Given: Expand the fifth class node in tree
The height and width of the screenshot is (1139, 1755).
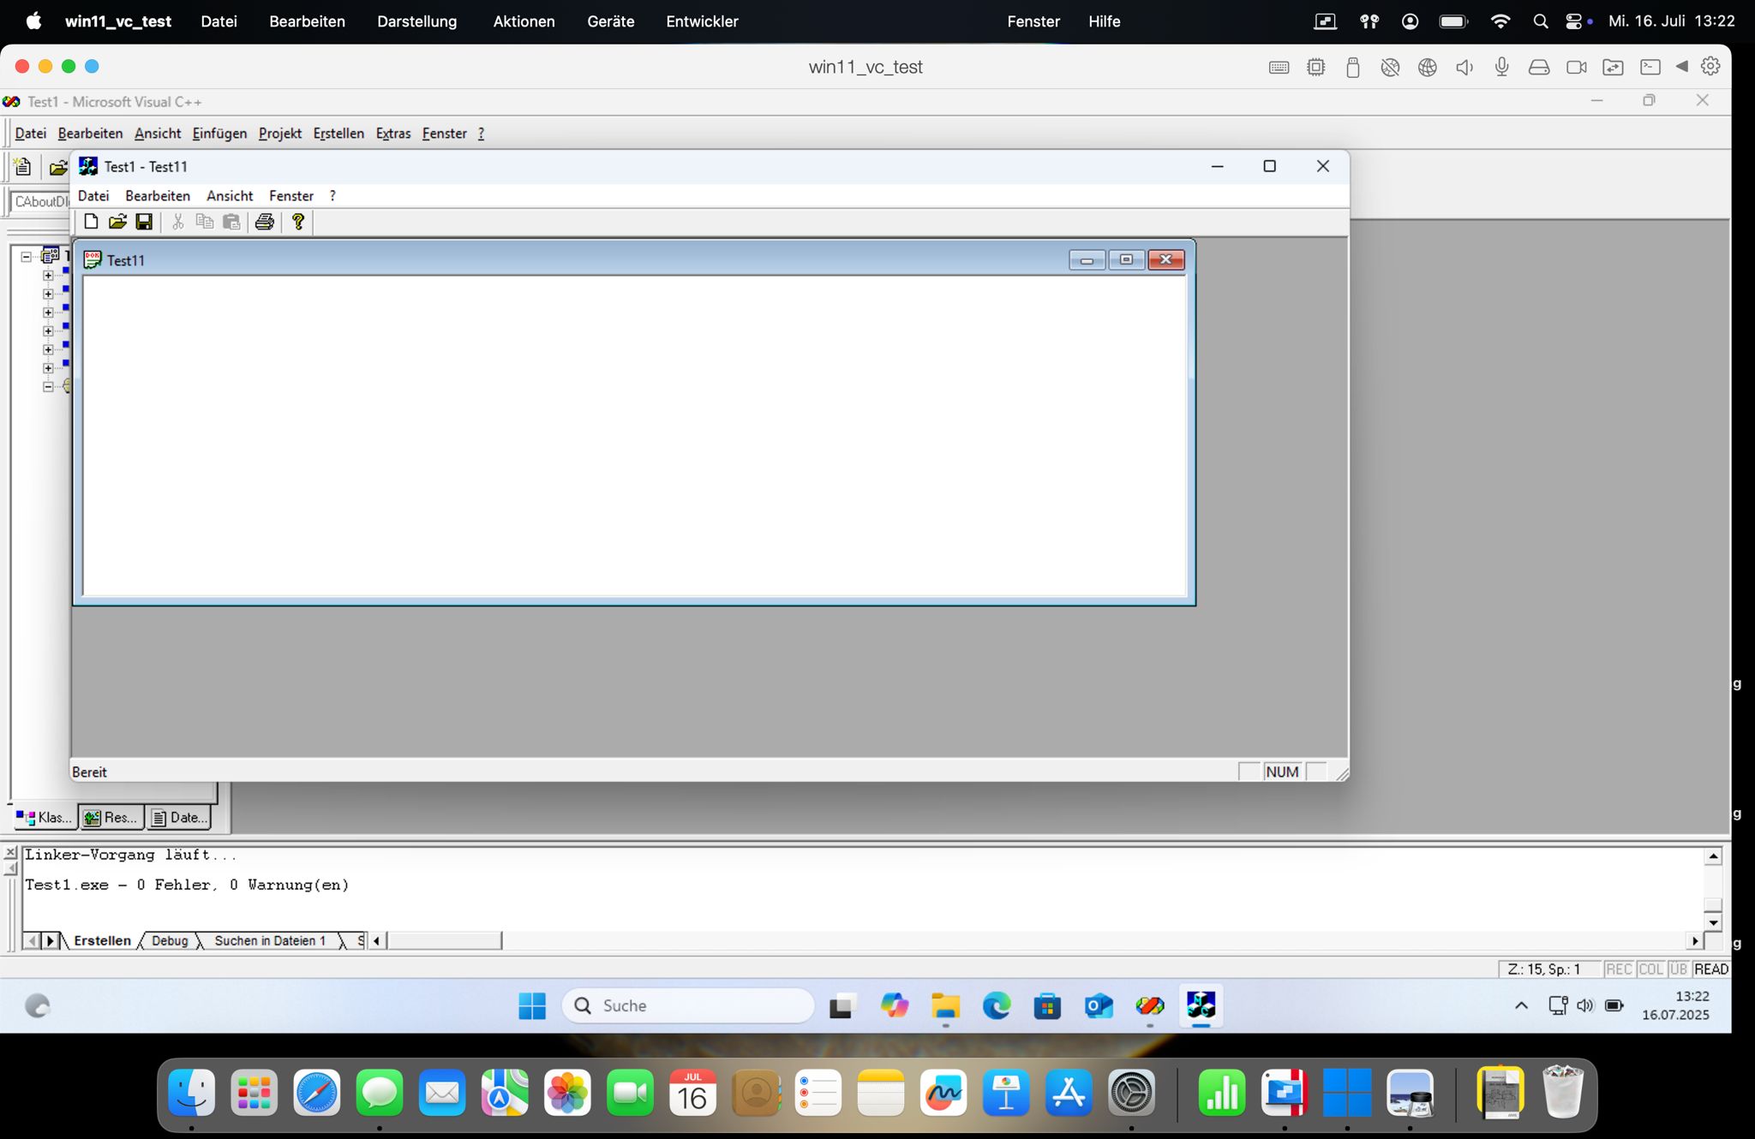Looking at the screenshot, I should pyautogui.click(x=48, y=349).
